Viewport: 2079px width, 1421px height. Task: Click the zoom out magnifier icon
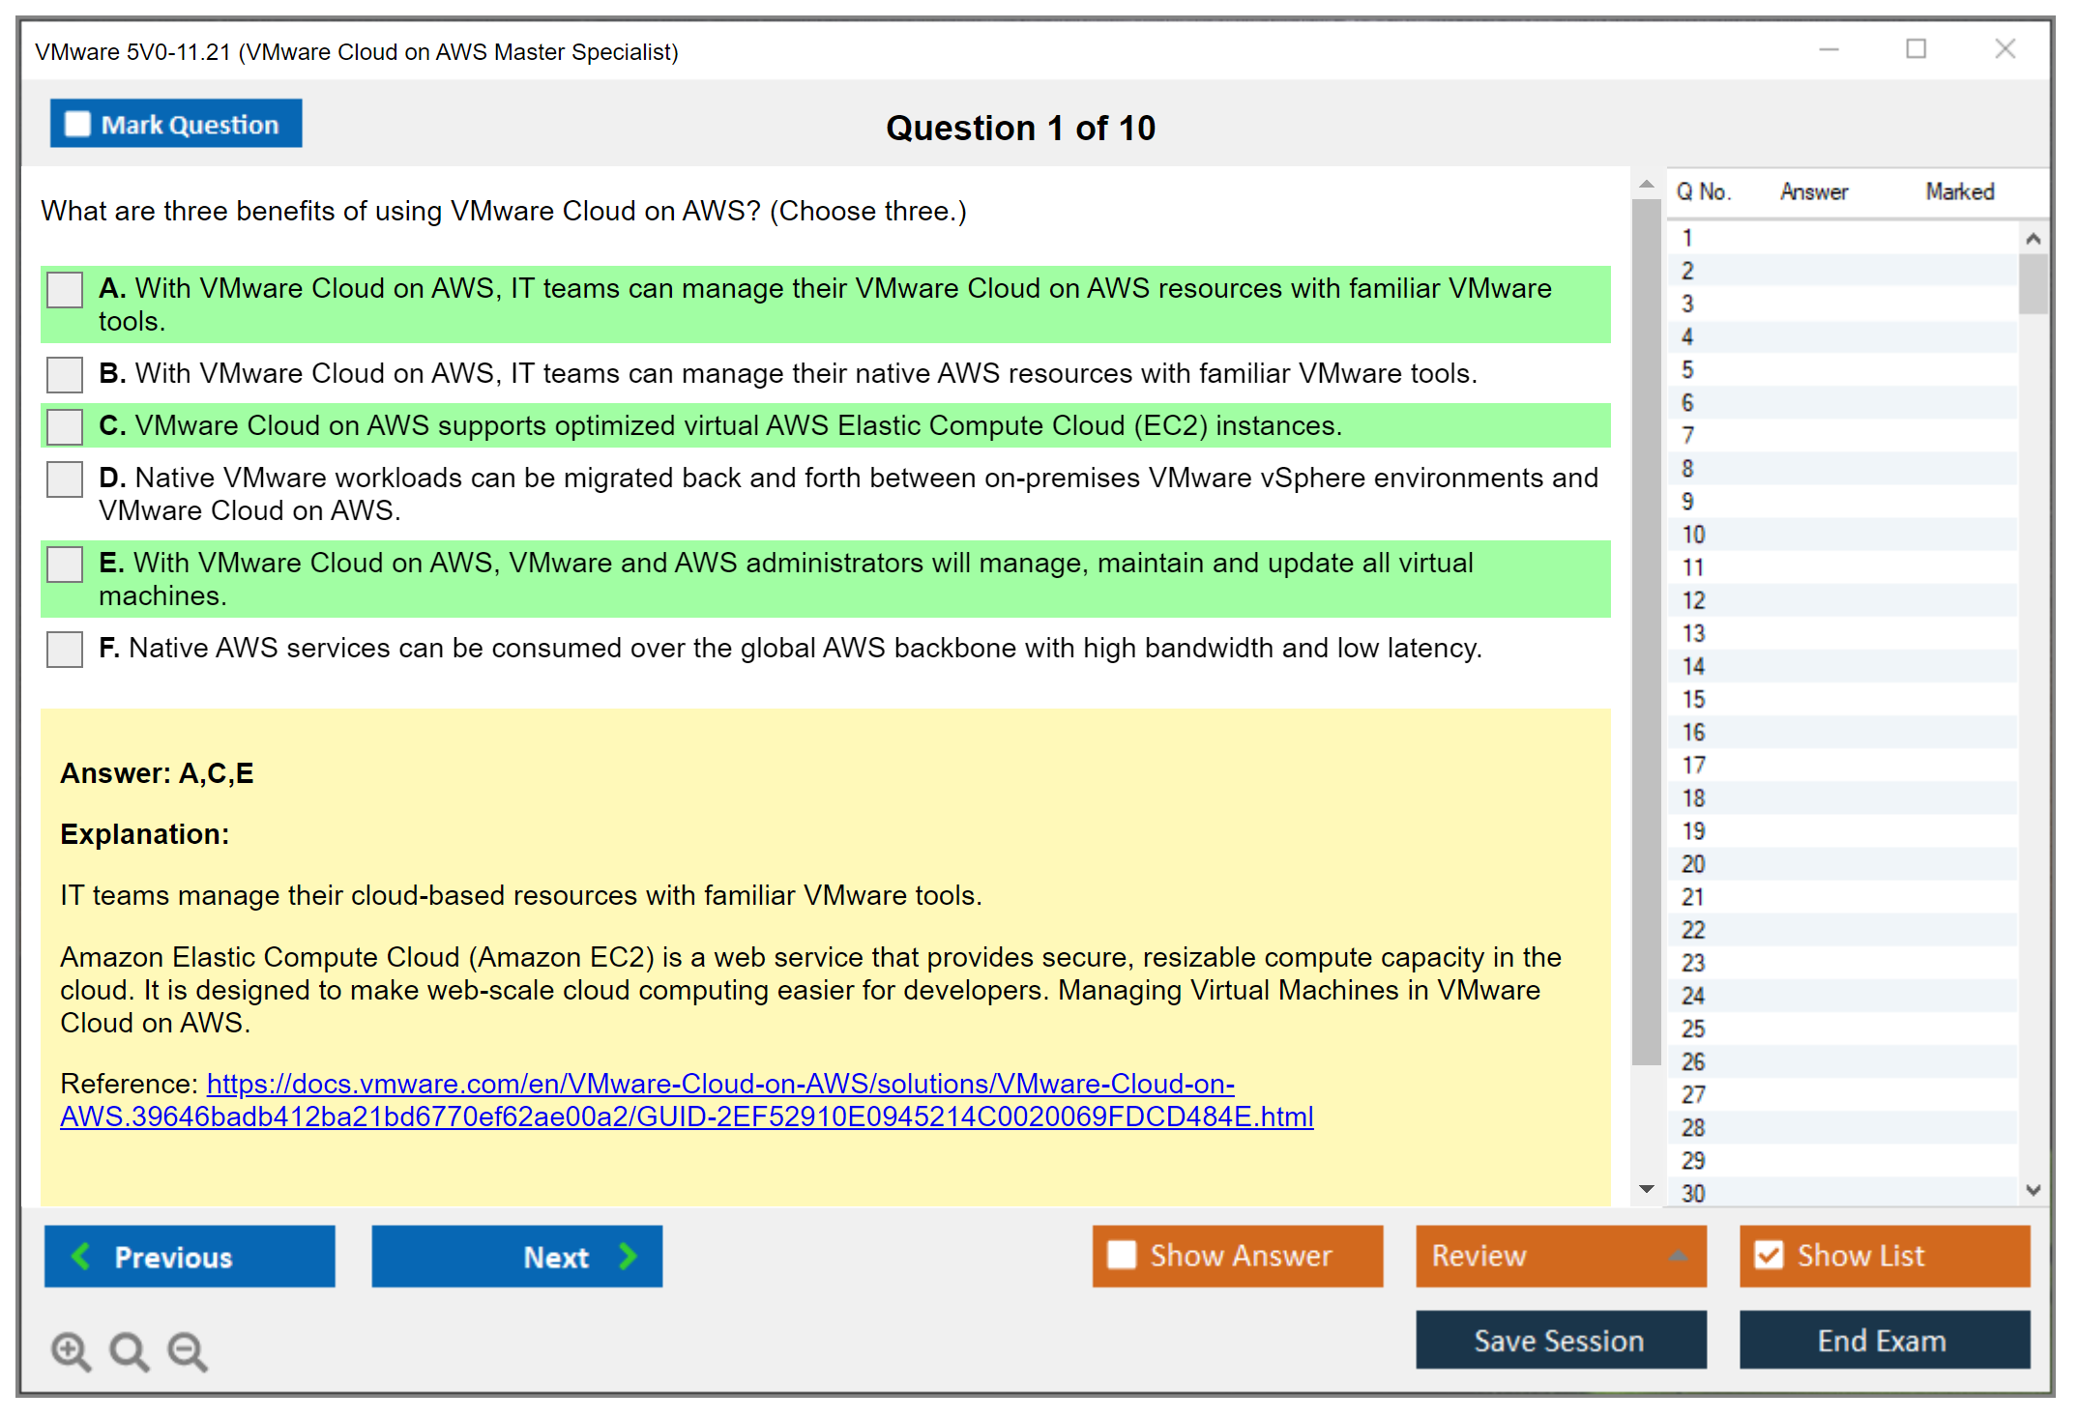tap(187, 1350)
